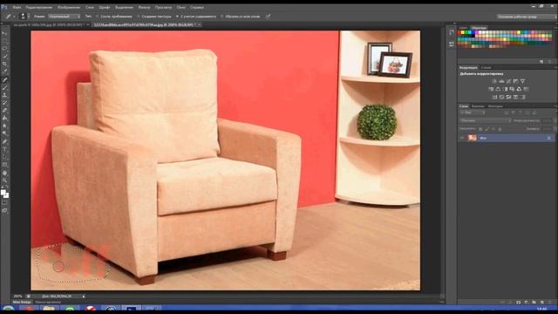The image size is (558, 314).
Task: Toggle lock transparent pixels in Layers panel
Action: 480,129
